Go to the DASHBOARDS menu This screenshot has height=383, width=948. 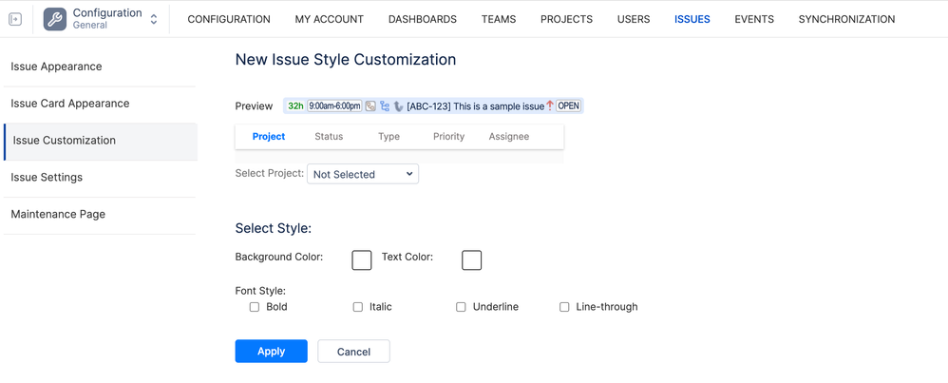tap(423, 19)
